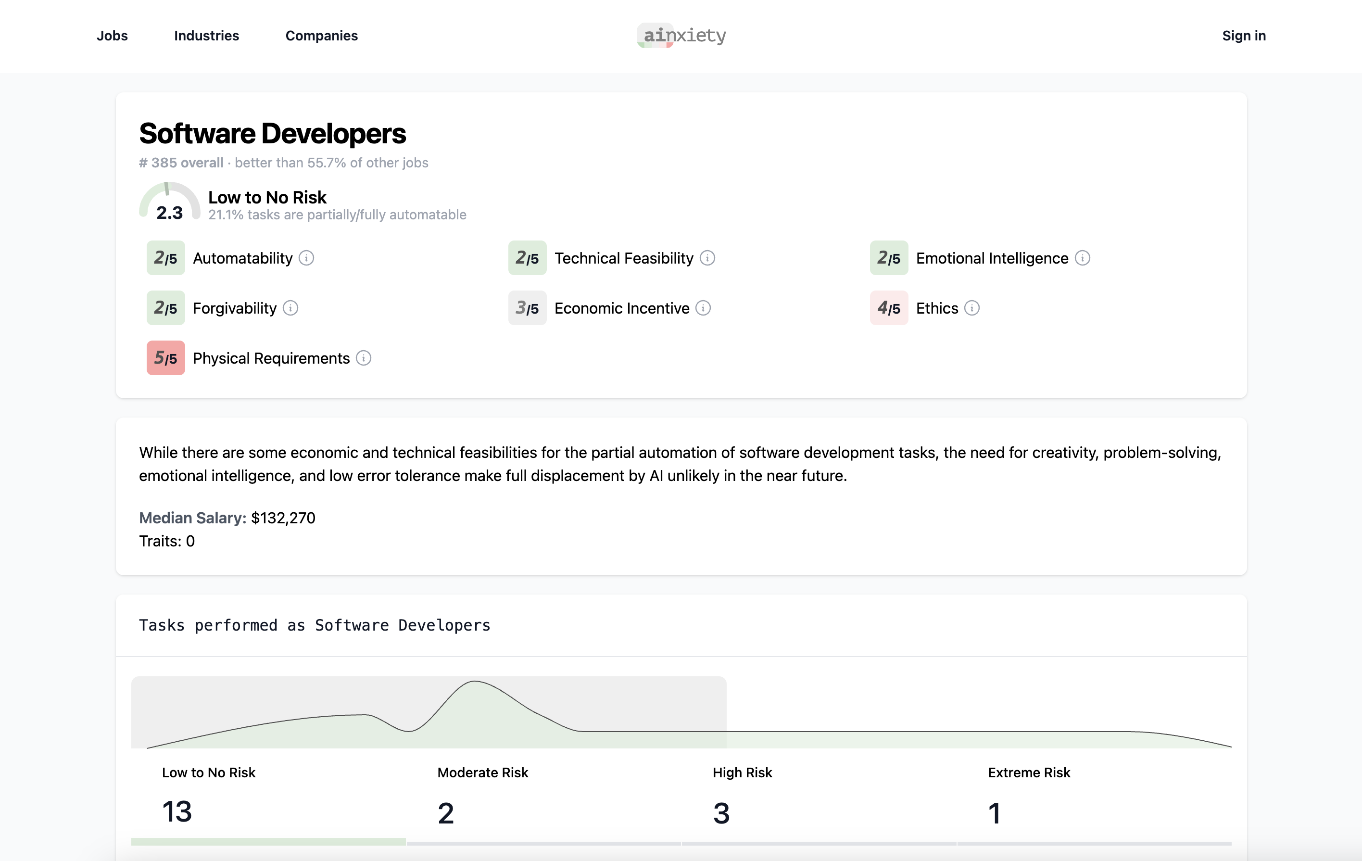Open the Jobs menu item
The height and width of the screenshot is (861, 1362).
pyautogui.click(x=112, y=36)
